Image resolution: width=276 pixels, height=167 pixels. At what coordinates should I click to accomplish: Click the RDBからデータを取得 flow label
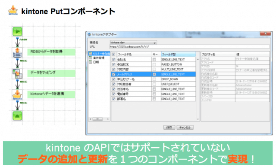click(51, 52)
